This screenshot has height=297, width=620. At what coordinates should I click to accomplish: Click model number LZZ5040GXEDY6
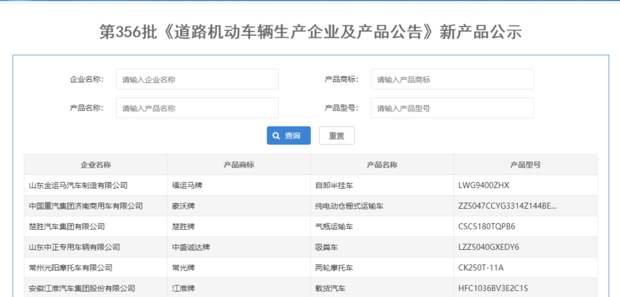489,247
